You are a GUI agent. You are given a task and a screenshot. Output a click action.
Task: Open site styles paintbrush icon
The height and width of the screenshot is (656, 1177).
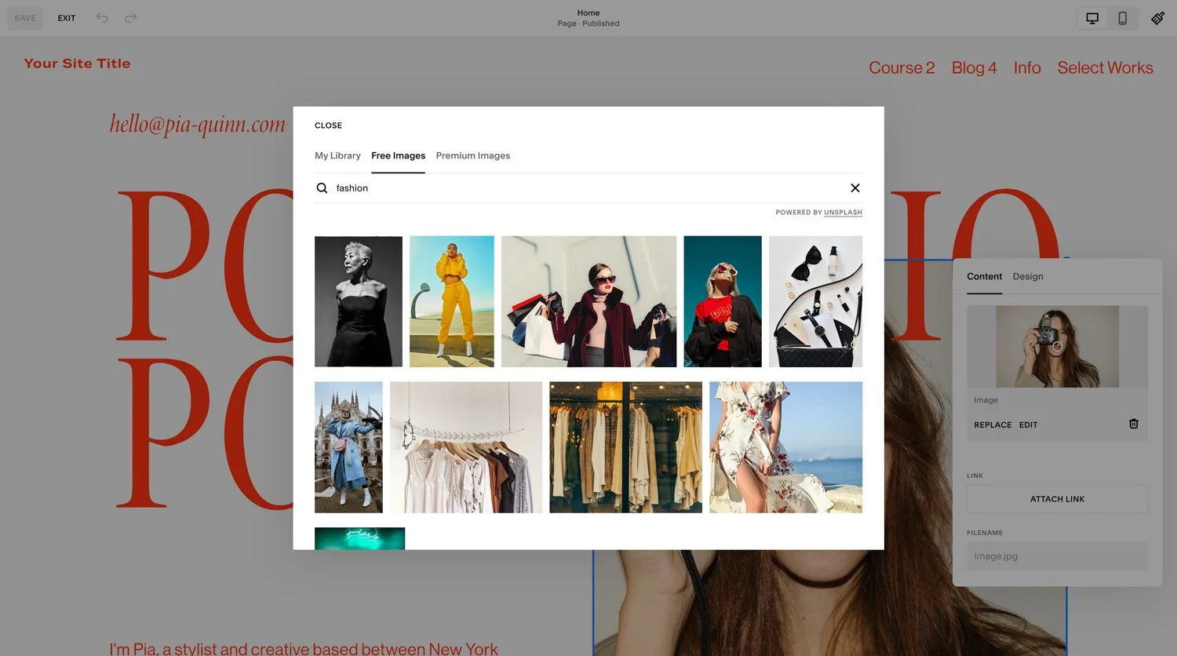click(1157, 18)
